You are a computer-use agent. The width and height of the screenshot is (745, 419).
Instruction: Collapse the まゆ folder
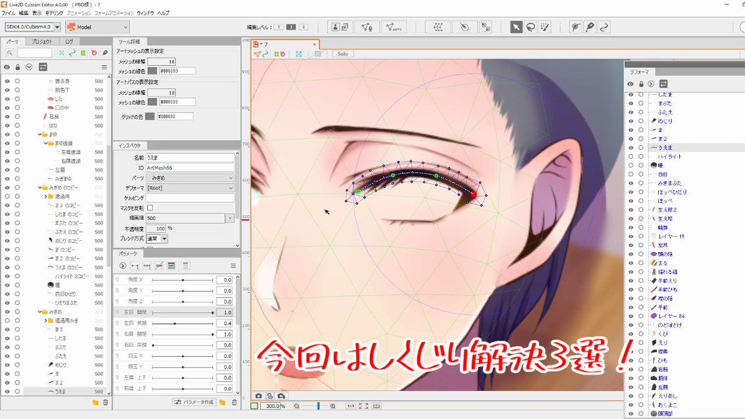(x=40, y=134)
